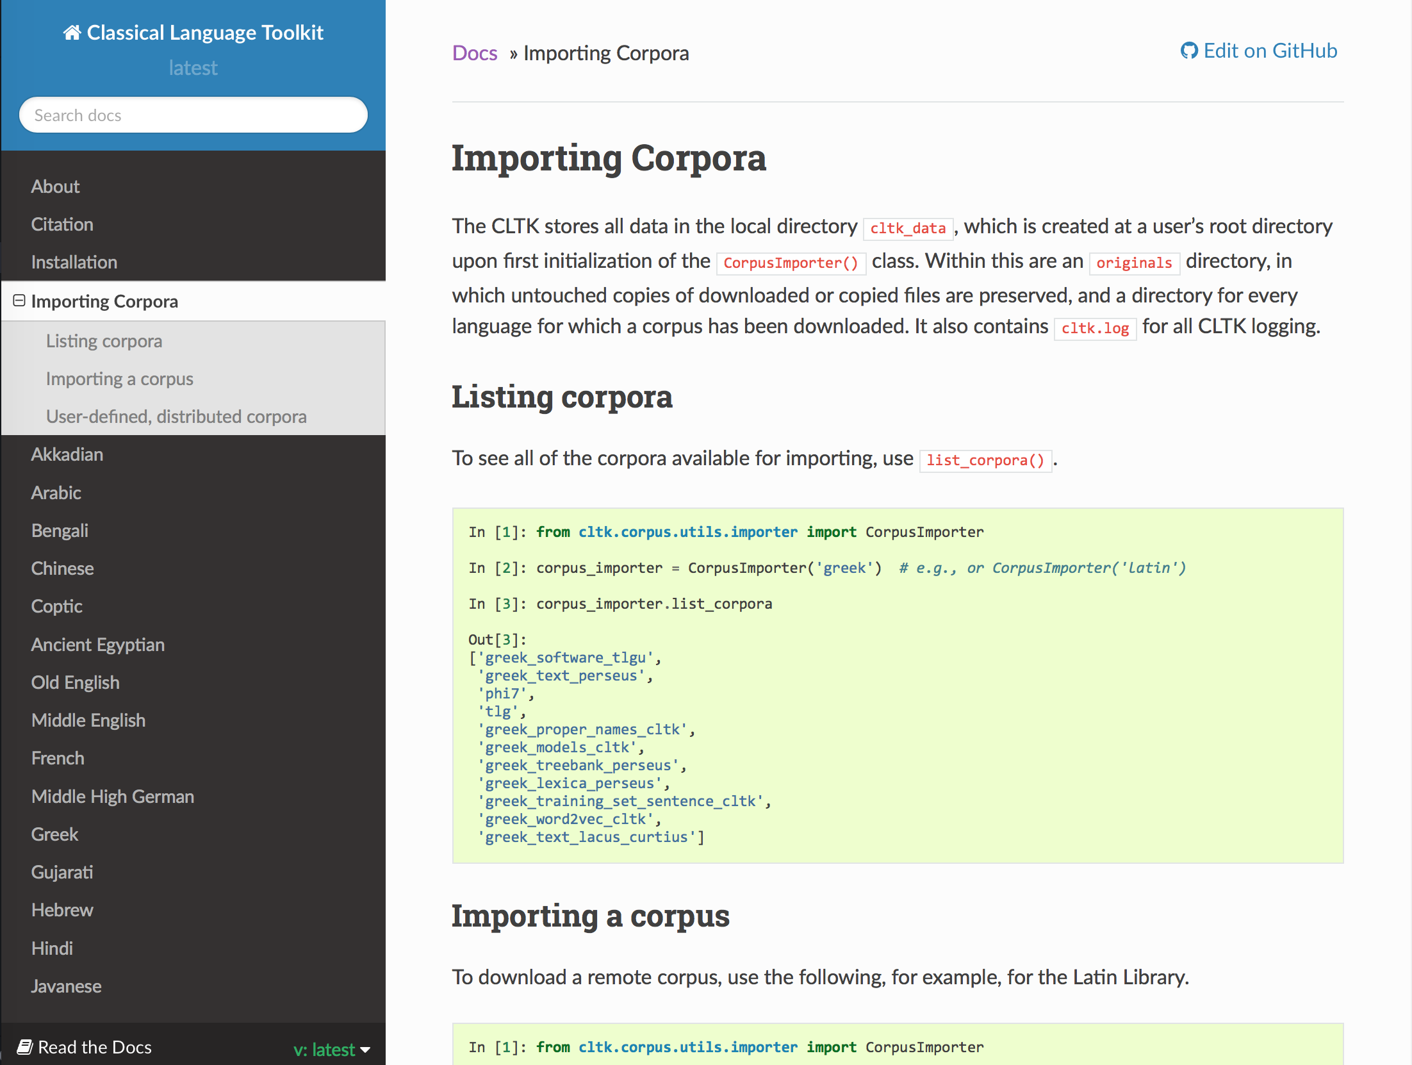Click 'greek_text_lacus_curtius' in the output
The height and width of the screenshot is (1065, 1412).
[587, 838]
